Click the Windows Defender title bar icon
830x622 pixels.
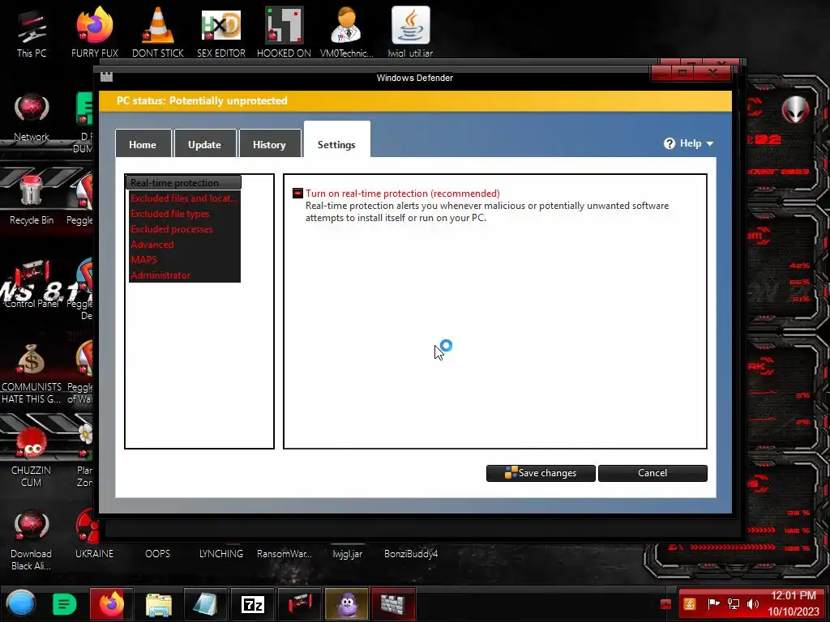(106, 77)
